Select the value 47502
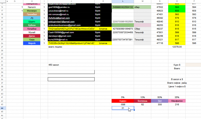This screenshot has width=201, height=119. [x=160, y=7]
